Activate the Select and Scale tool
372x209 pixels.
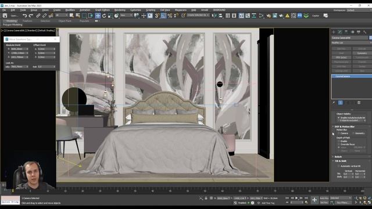click(x=110, y=16)
